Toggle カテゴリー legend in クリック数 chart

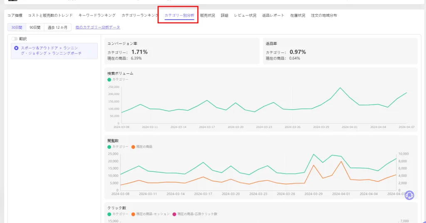(x=118, y=214)
